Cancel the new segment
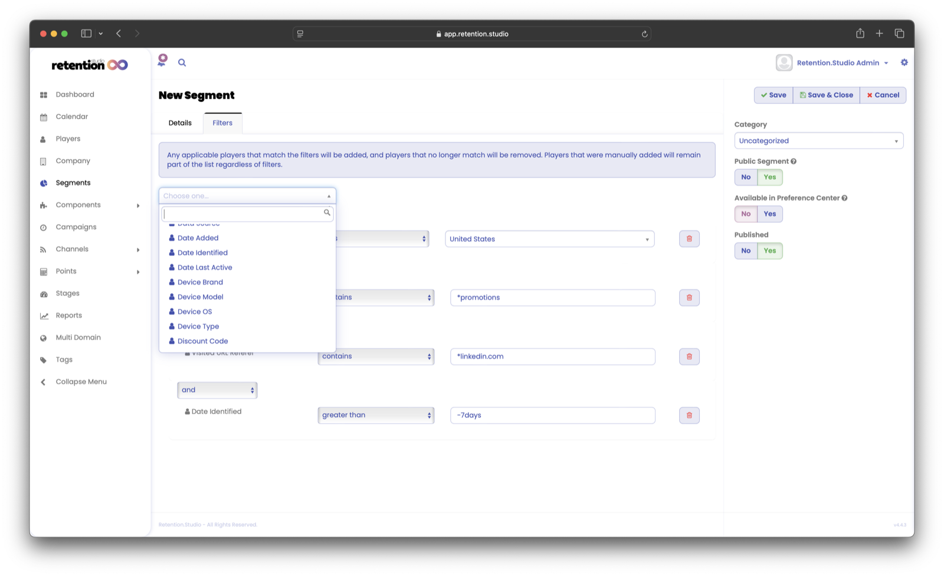This screenshot has height=576, width=944. coord(883,96)
